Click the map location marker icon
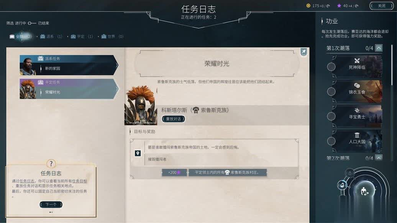Viewport: 397px width, 223px height. (138, 153)
